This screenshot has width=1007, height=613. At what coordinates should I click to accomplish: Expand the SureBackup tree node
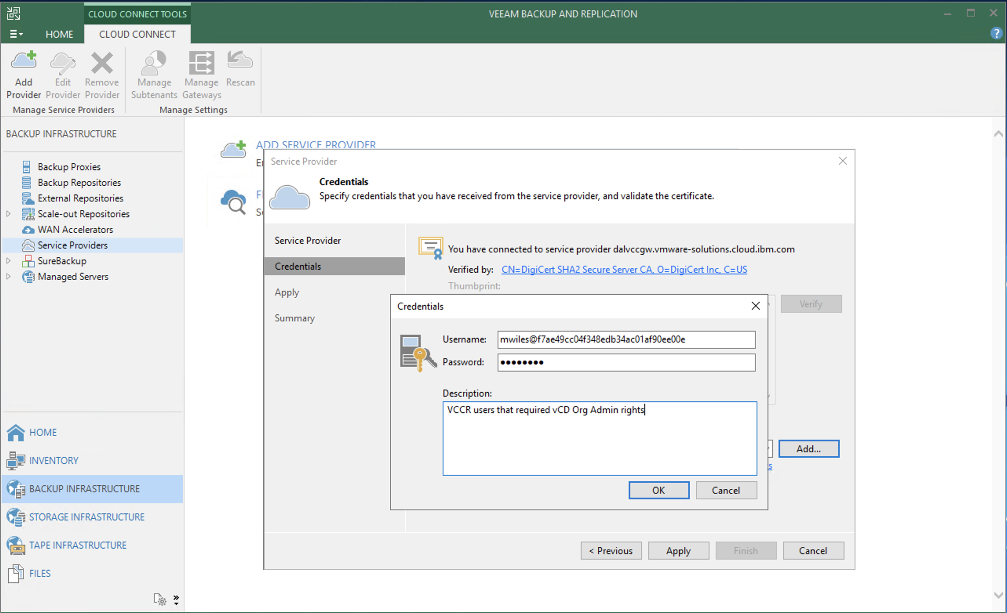tap(8, 260)
